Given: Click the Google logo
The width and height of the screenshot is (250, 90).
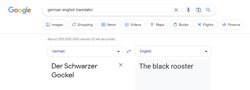Looking at the screenshot, I should 20,10.
